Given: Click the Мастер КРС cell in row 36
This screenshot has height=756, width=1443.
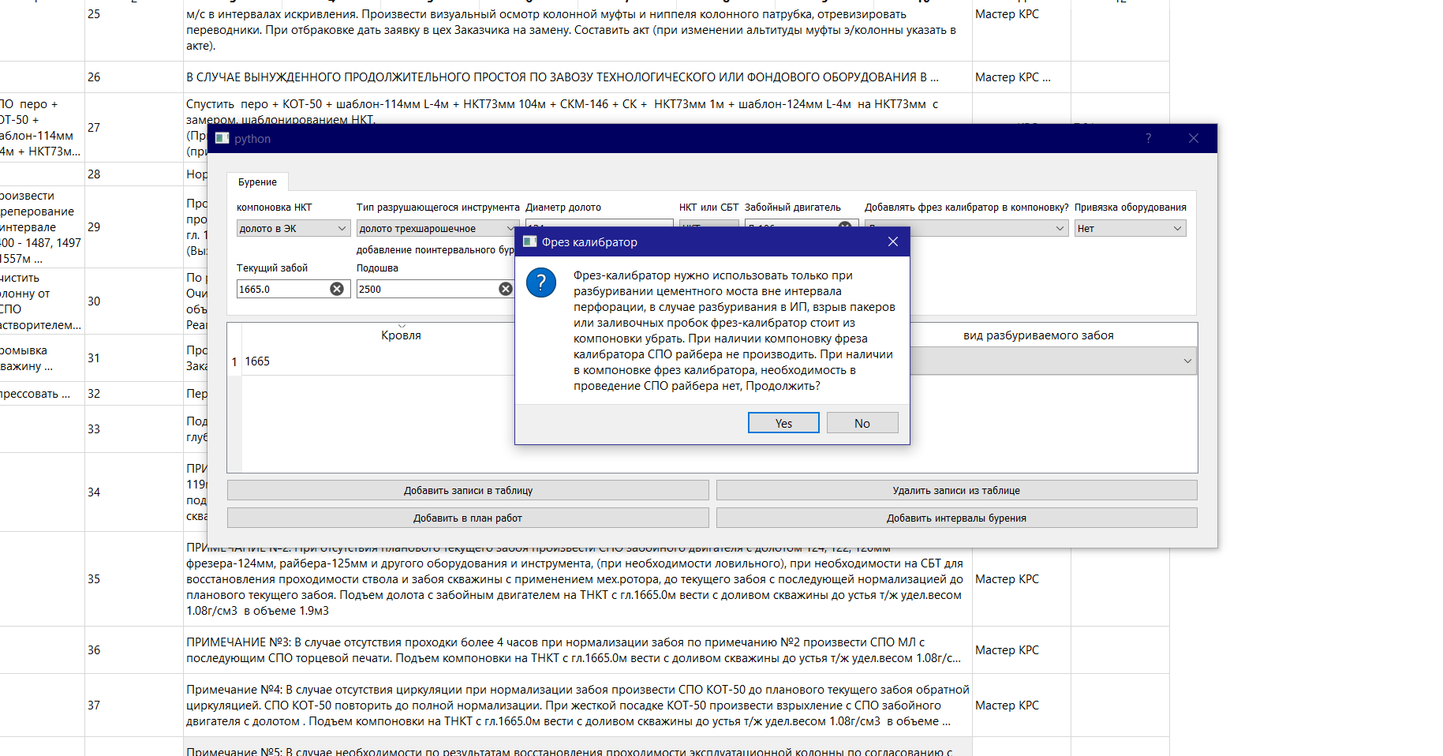Looking at the screenshot, I should [x=1021, y=650].
